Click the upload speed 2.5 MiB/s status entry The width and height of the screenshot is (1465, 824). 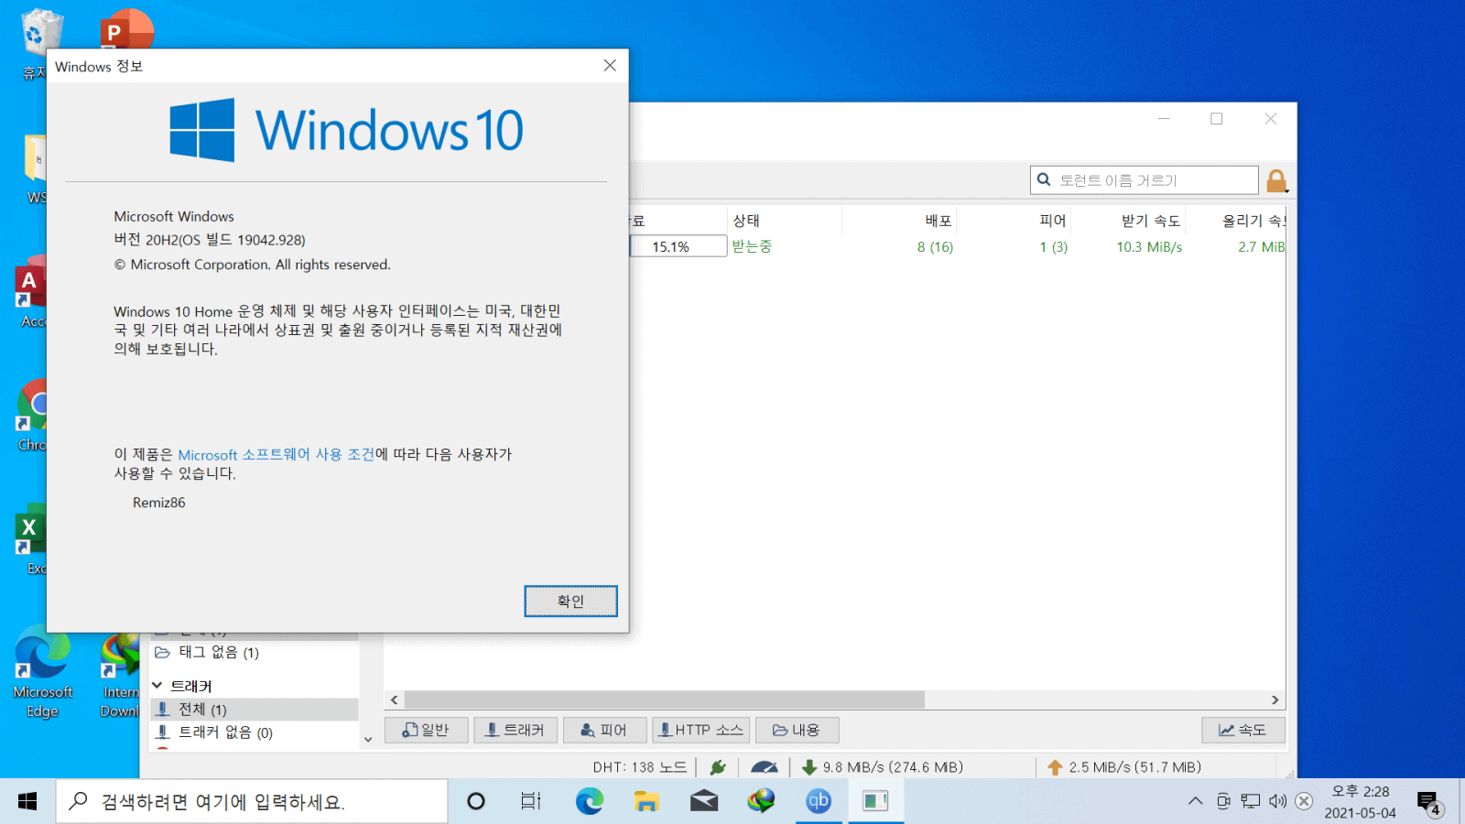[1124, 767]
